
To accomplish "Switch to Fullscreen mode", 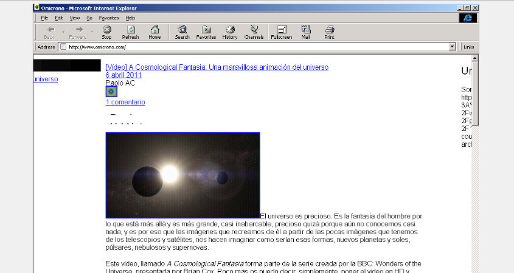I will 282,32.
